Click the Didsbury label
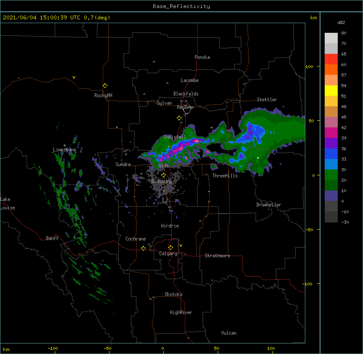This screenshot has height=354, width=363. pyautogui.click(x=162, y=181)
